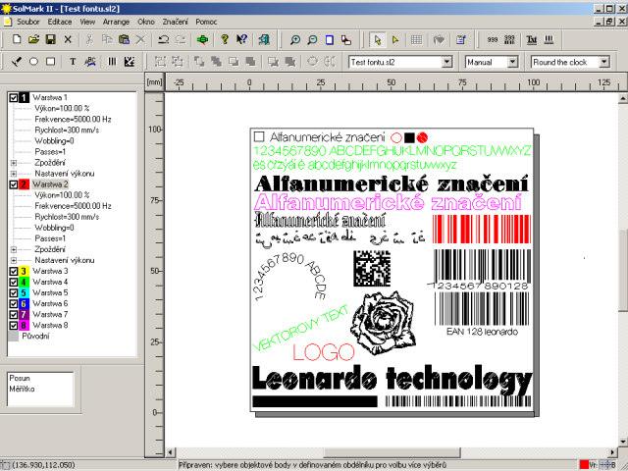Click the green Warstwa 4 color swatch
The image size is (628, 471).
pos(24,282)
